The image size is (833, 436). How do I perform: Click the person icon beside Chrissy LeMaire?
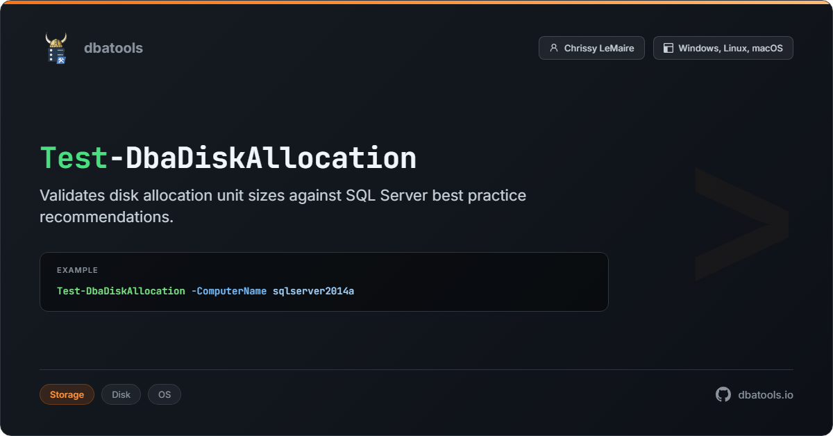coord(553,48)
